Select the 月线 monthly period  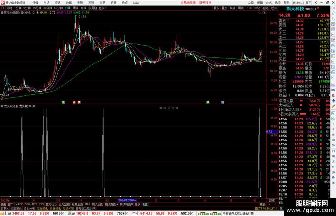point(84,8)
